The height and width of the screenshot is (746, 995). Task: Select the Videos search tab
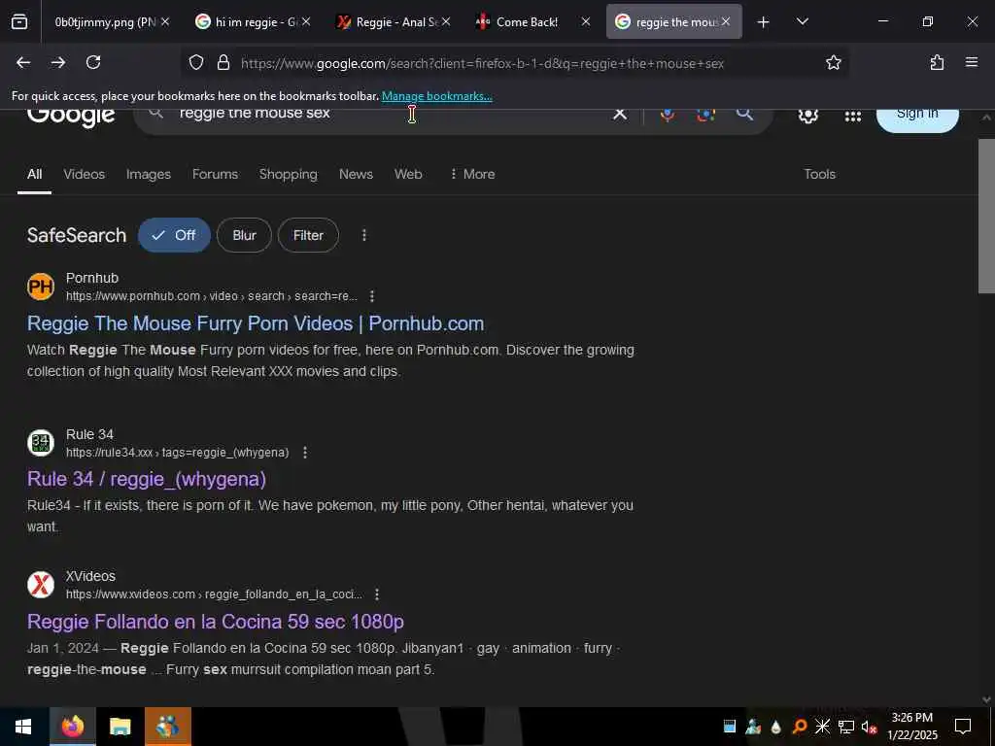84,174
